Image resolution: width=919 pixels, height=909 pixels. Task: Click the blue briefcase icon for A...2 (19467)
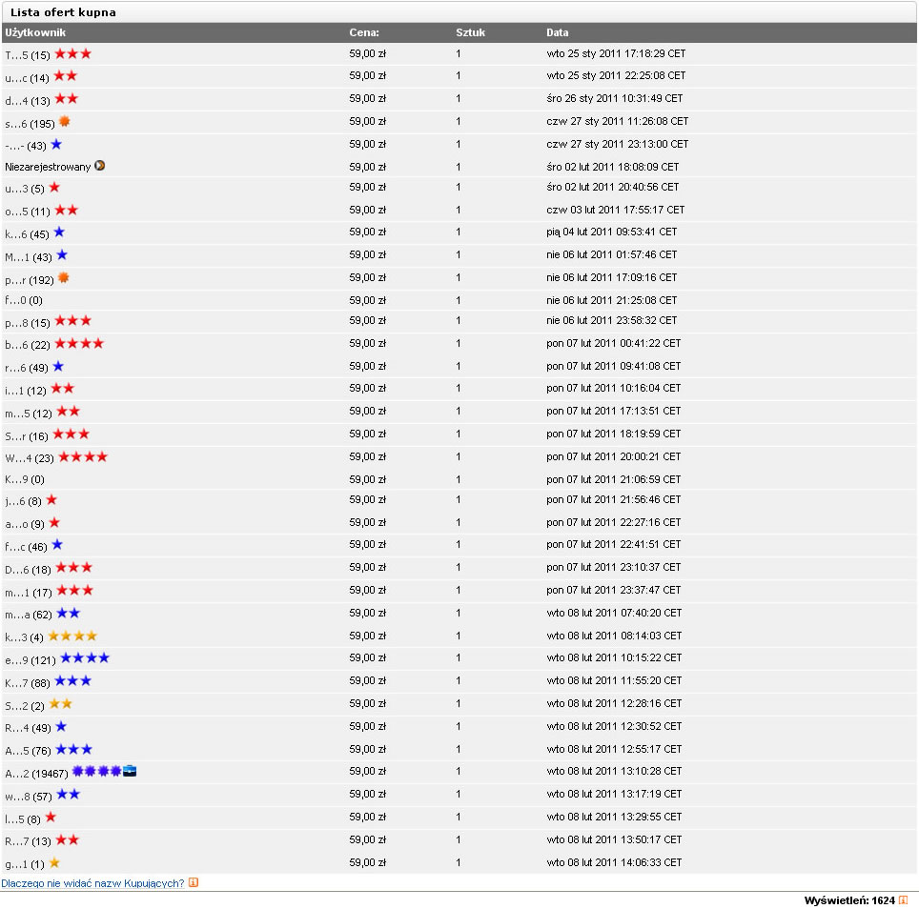tap(130, 772)
